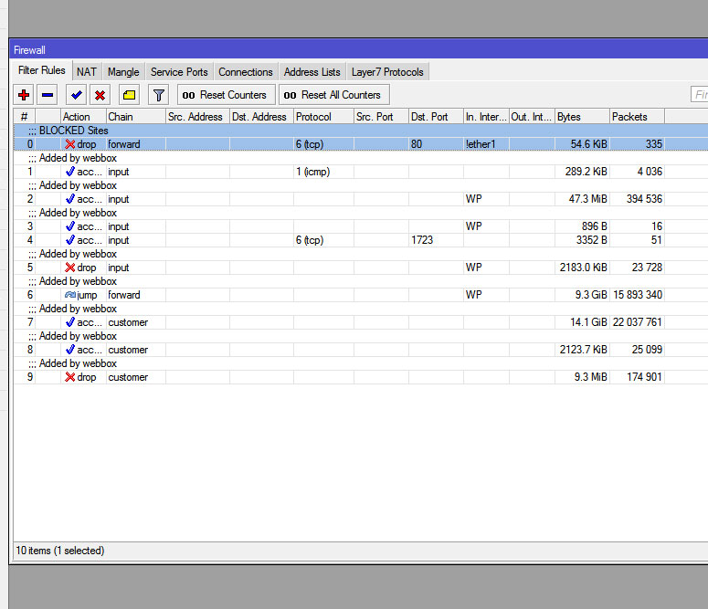Open the funnel filter icon
Viewport: 708px width, 609px height.
(x=158, y=95)
